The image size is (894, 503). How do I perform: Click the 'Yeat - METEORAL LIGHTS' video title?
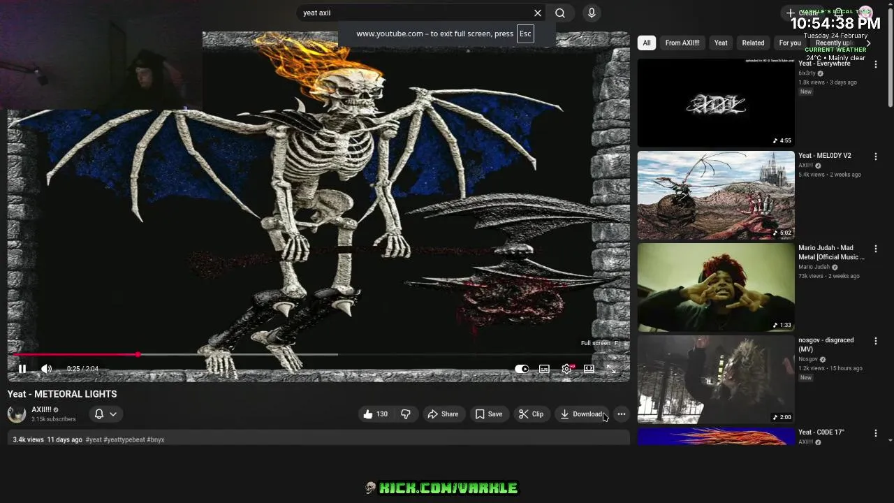pos(62,394)
